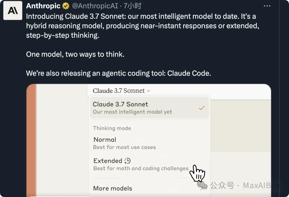Click the chevron next to the Claude 3.7 Sonnet header
289x197 pixels.
point(149,91)
